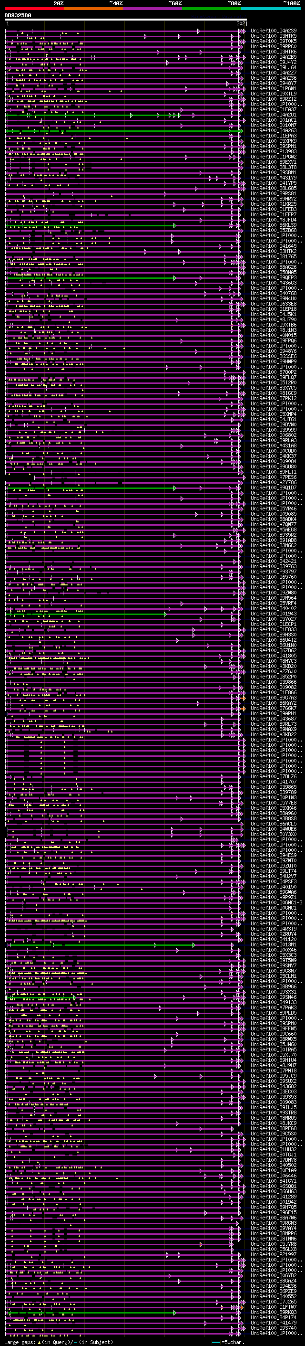Select the UniRef100_Q1HH32 label

coord(274,1150)
